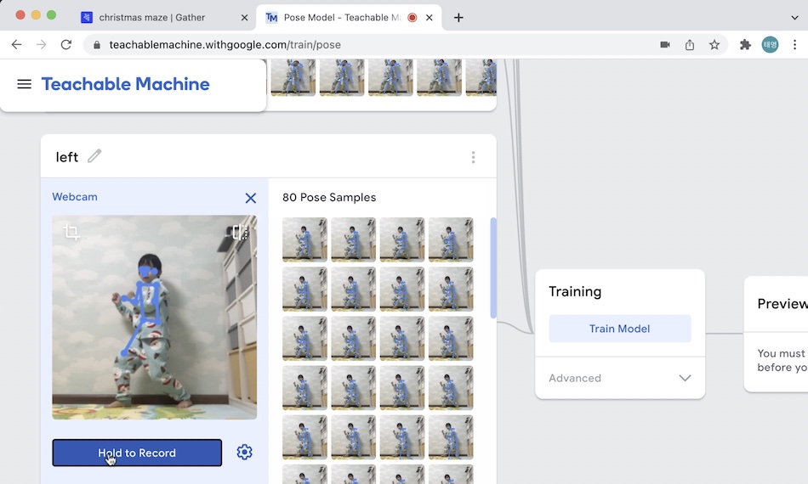Open the left class three-dot options menu
The image size is (808, 484).
click(x=473, y=157)
